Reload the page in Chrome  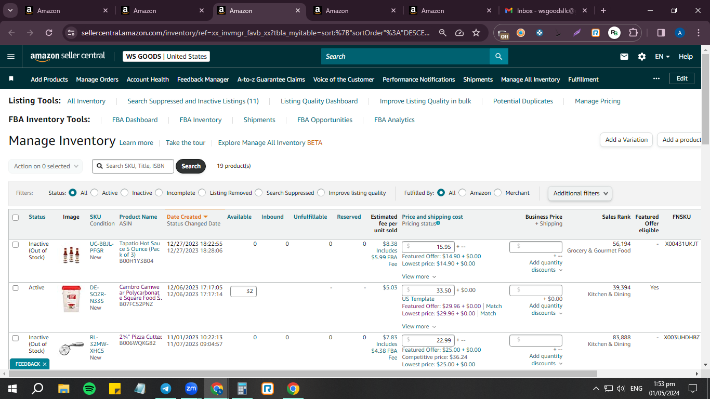tap(49, 33)
